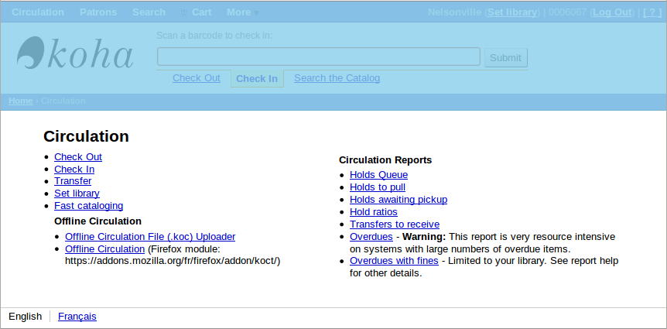Click the Log Out link

click(x=611, y=12)
